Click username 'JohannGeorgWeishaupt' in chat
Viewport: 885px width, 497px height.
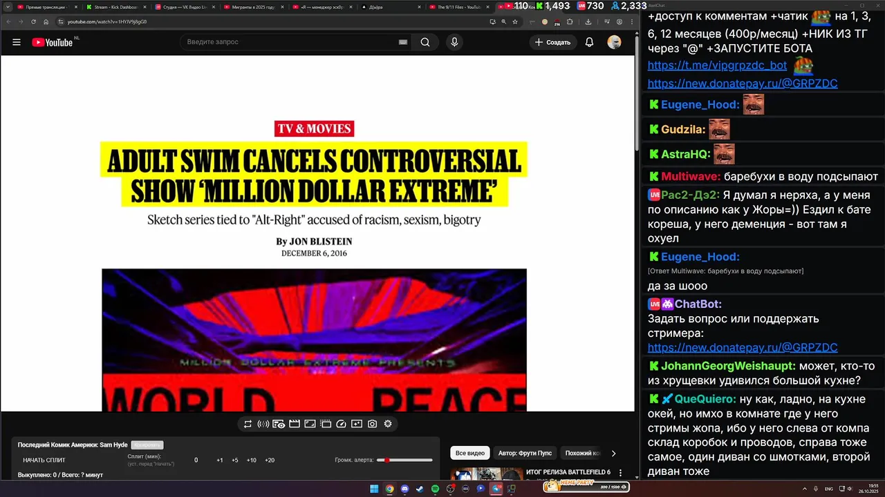tap(728, 367)
